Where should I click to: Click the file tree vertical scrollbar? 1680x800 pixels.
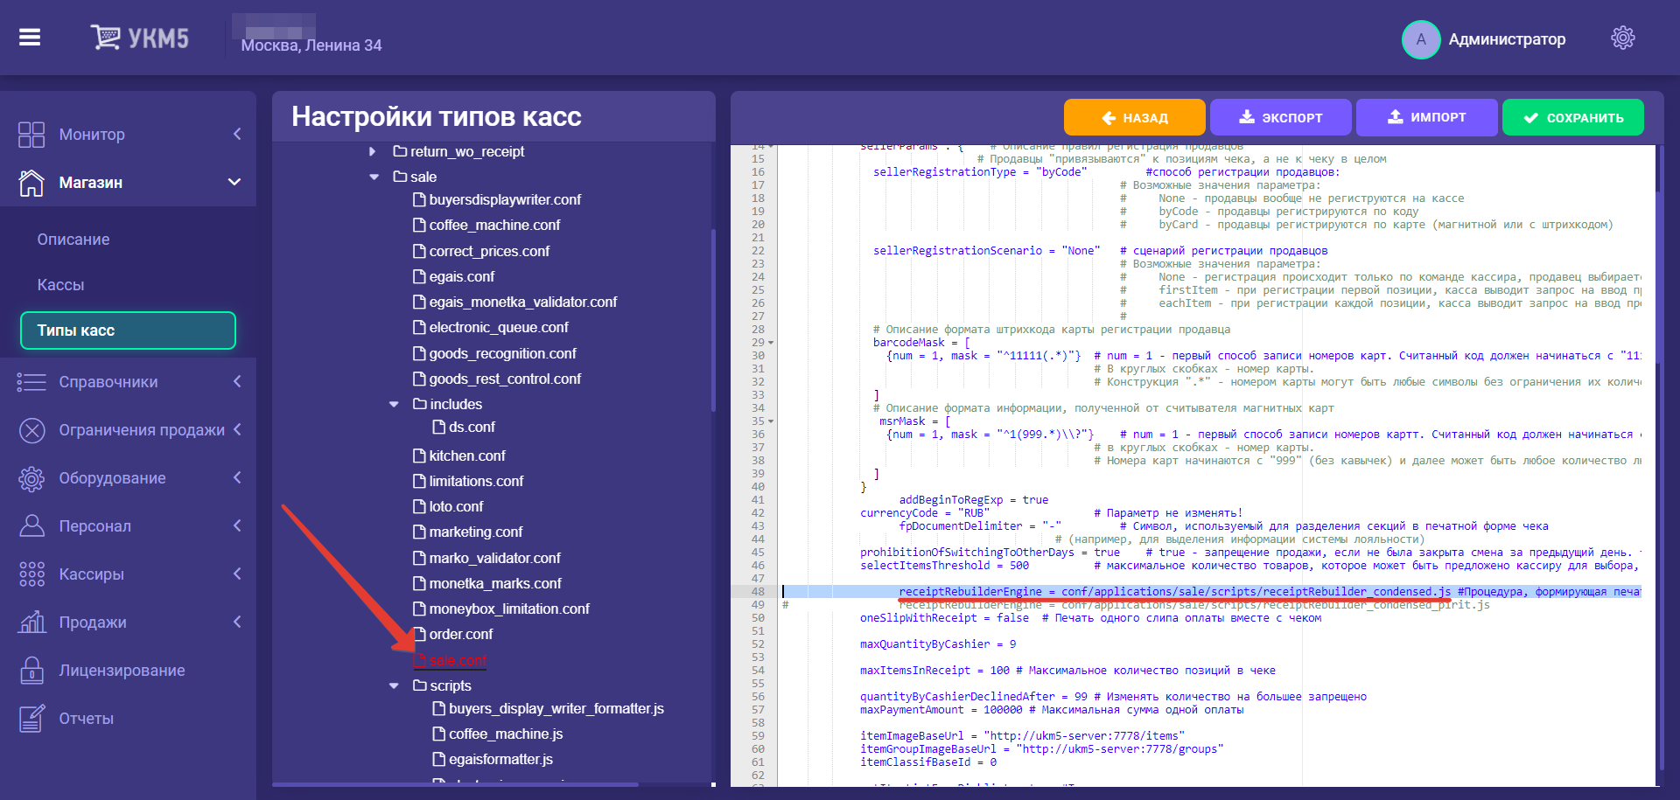tap(713, 319)
